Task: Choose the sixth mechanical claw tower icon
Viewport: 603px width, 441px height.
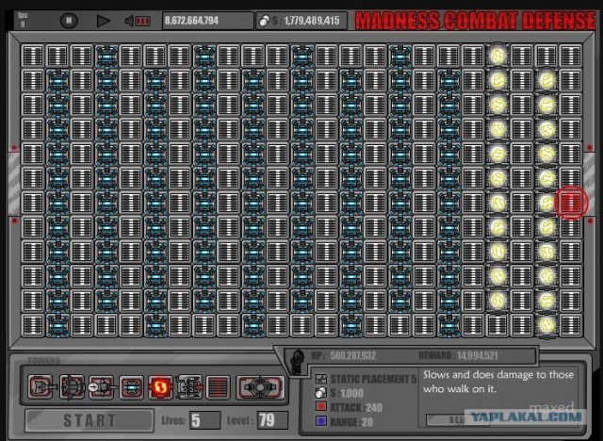Action: pyautogui.click(x=189, y=386)
